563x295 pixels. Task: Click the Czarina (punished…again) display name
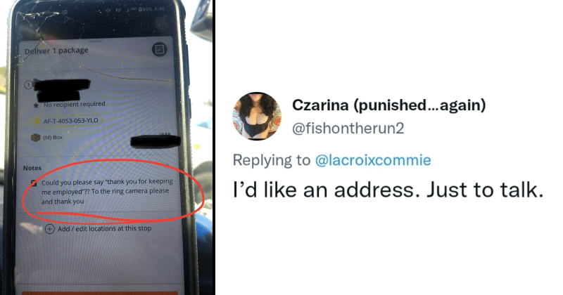click(x=389, y=105)
